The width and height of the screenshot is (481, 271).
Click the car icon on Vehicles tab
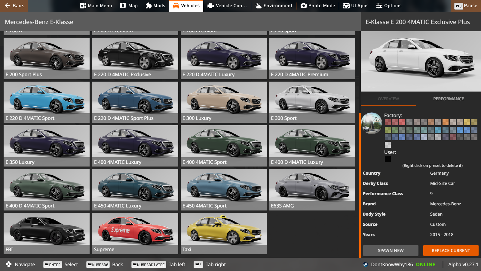click(x=176, y=6)
